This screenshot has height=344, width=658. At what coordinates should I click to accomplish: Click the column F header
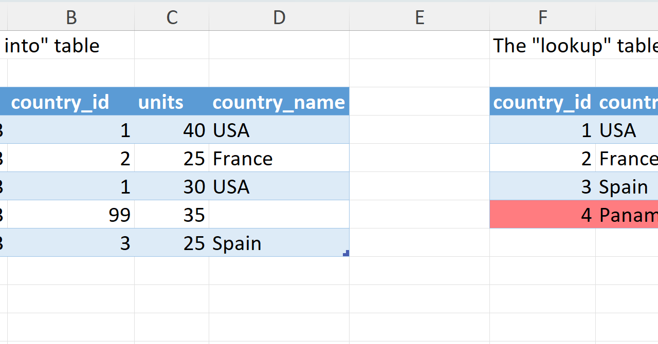click(542, 18)
